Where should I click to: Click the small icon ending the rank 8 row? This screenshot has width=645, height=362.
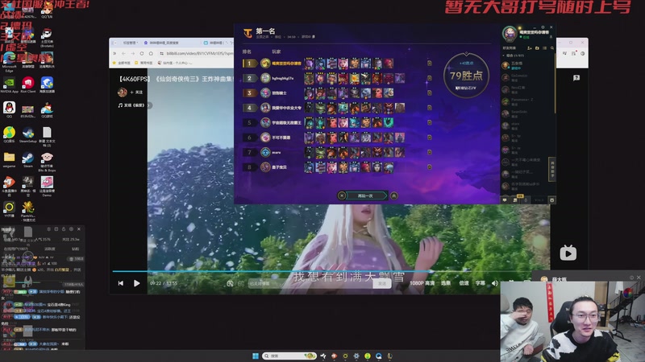point(430,167)
